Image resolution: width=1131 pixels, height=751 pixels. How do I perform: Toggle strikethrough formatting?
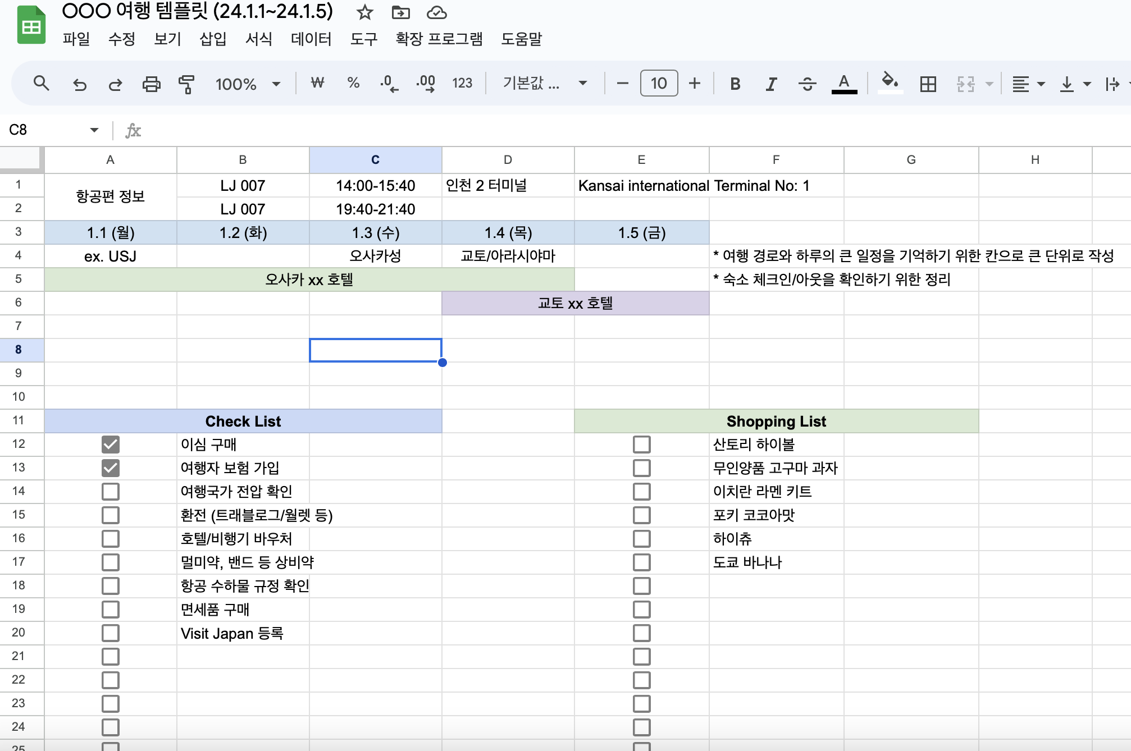[807, 84]
